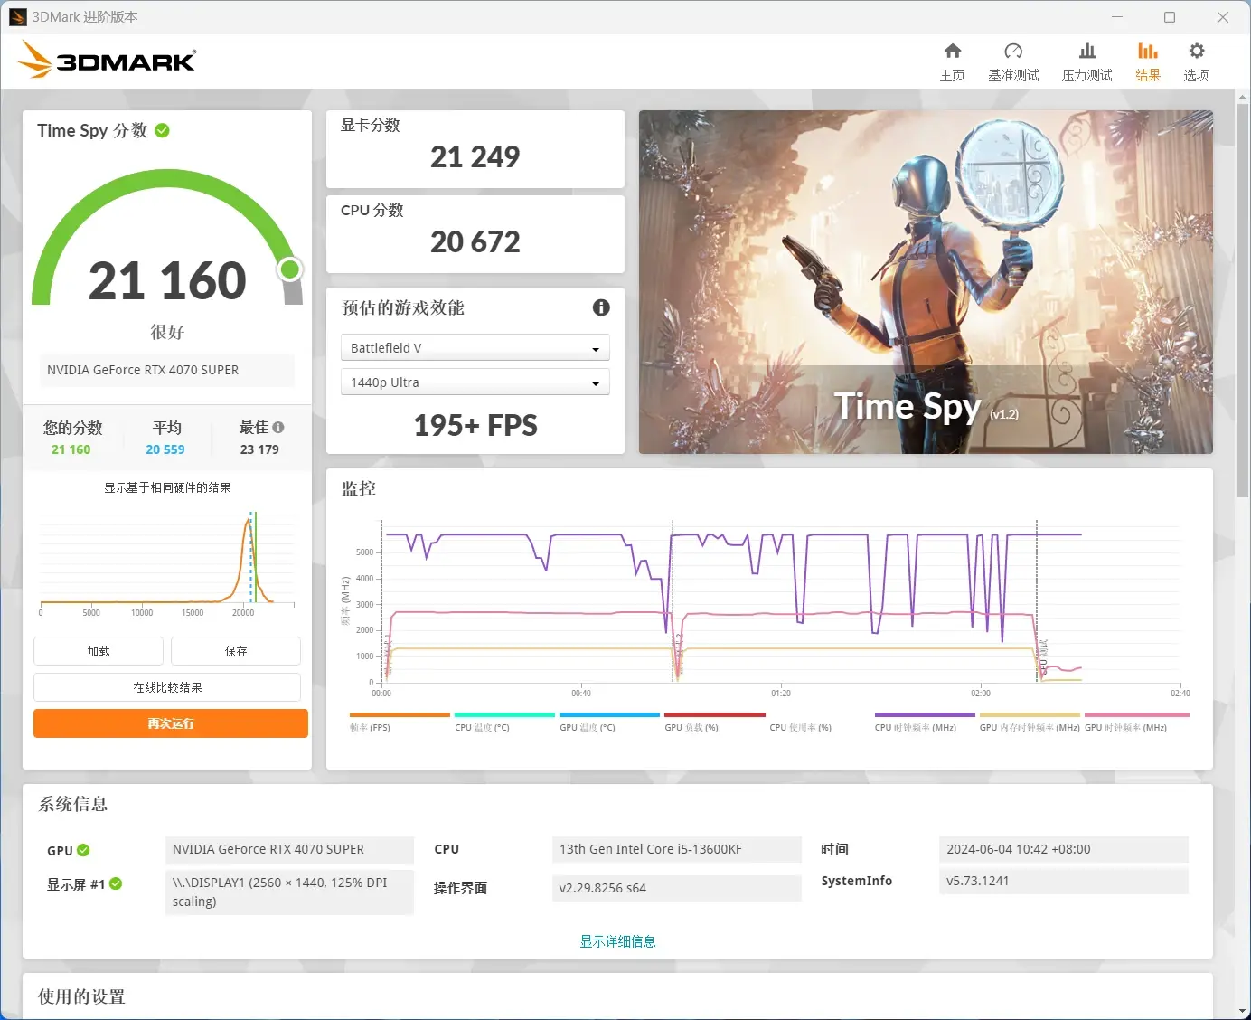Click 在线比较结果 compare online button
The height and width of the screenshot is (1020, 1251).
(167, 687)
